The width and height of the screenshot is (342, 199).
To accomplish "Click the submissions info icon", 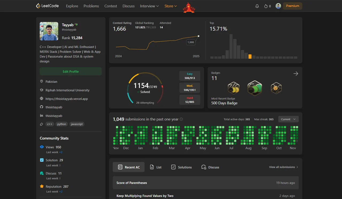I will click(181, 119).
